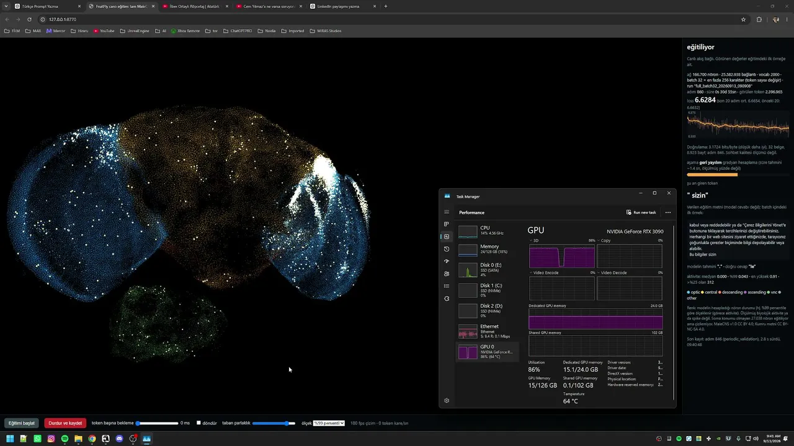Viewport: 794px width, 446px height.
Task: Open the three-dots more options menu
Action: (668, 212)
